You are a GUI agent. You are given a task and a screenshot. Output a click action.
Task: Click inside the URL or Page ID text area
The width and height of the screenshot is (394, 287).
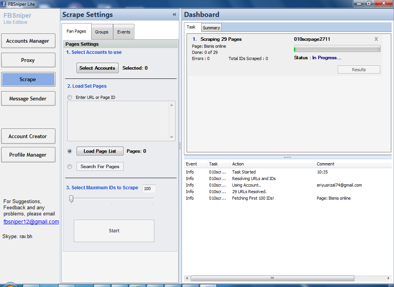click(118, 121)
